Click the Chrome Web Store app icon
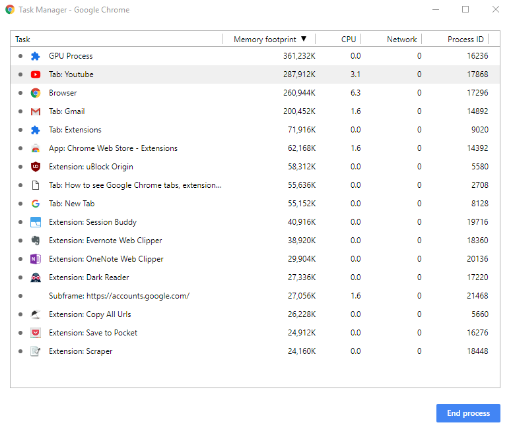The width and height of the screenshot is (511, 433). click(36, 149)
